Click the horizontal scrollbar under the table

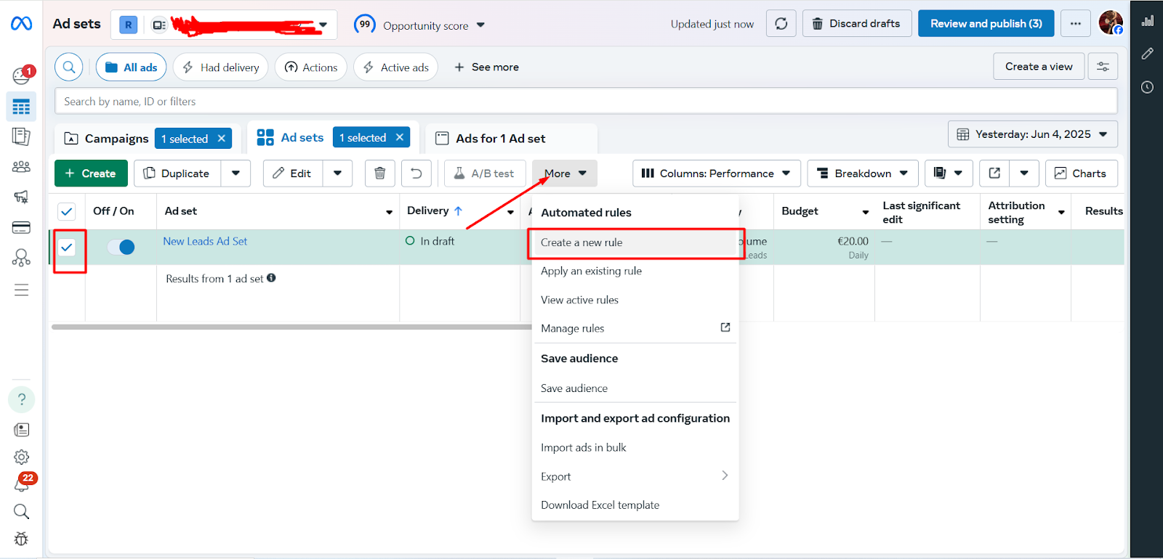[291, 327]
